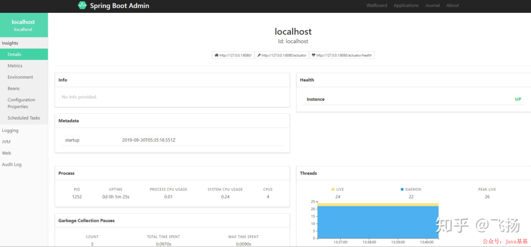
Task: Click the localhost page heading
Action: (x=293, y=31)
